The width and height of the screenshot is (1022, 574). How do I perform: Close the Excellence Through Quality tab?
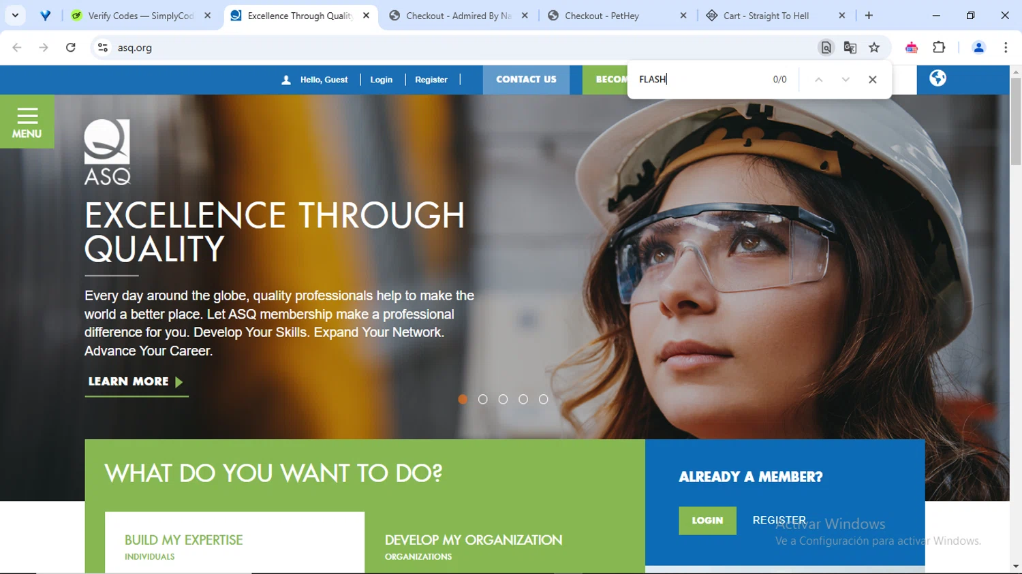click(x=366, y=16)
